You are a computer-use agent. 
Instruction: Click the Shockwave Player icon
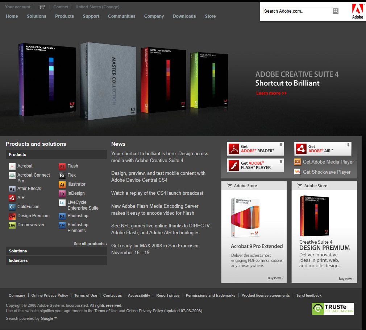pyautogui.click(x=298, y=172)
